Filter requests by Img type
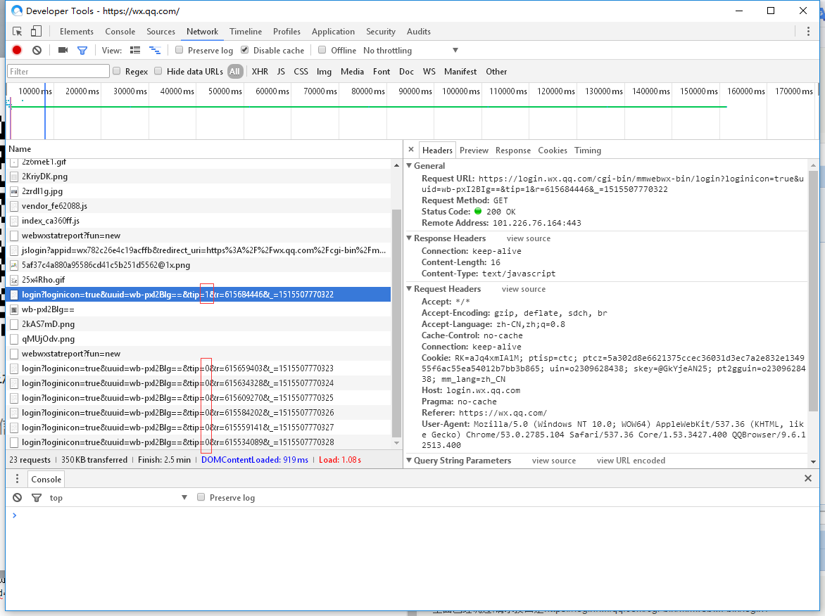 pyautogui.click(x=324, y=72)
